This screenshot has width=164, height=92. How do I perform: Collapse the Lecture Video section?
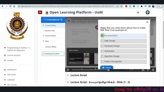point(53,26)
